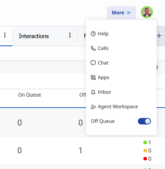Toggle the Off Queue switch
Viewport: 165px width, 169px height.
tap(144, 121)
